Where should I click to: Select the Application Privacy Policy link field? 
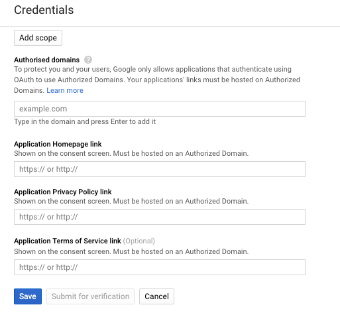click(160, 217)
